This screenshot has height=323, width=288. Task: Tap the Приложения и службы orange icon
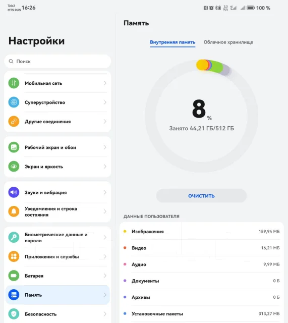pyautogui.click(x=14, y=256)
